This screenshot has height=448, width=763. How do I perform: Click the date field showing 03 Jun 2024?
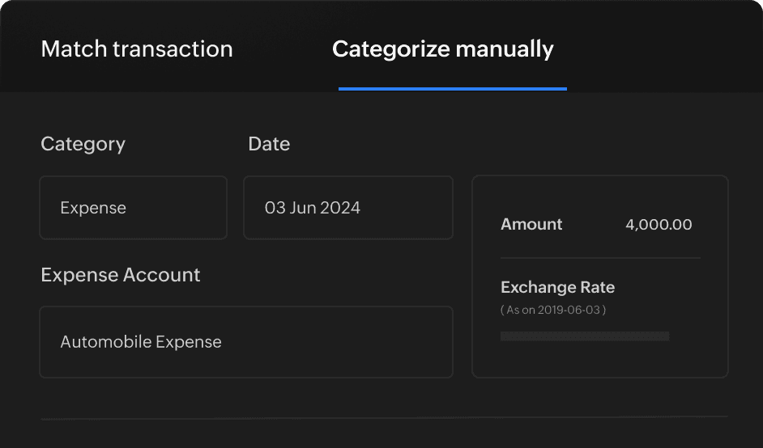[x=347, y=208]
